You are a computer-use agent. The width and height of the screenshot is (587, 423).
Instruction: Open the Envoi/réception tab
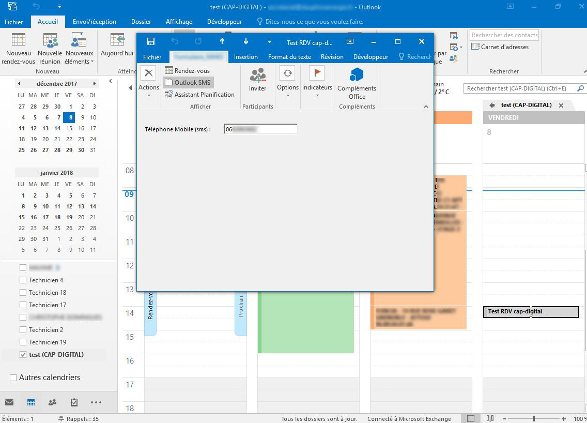(x=95, y=22)
